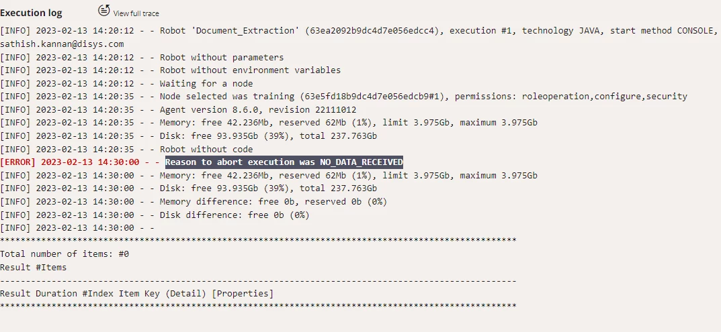Click the first Memory free 42.236Mb log line
This screenshot has height=332, width=721.
[x=269, y=123]
